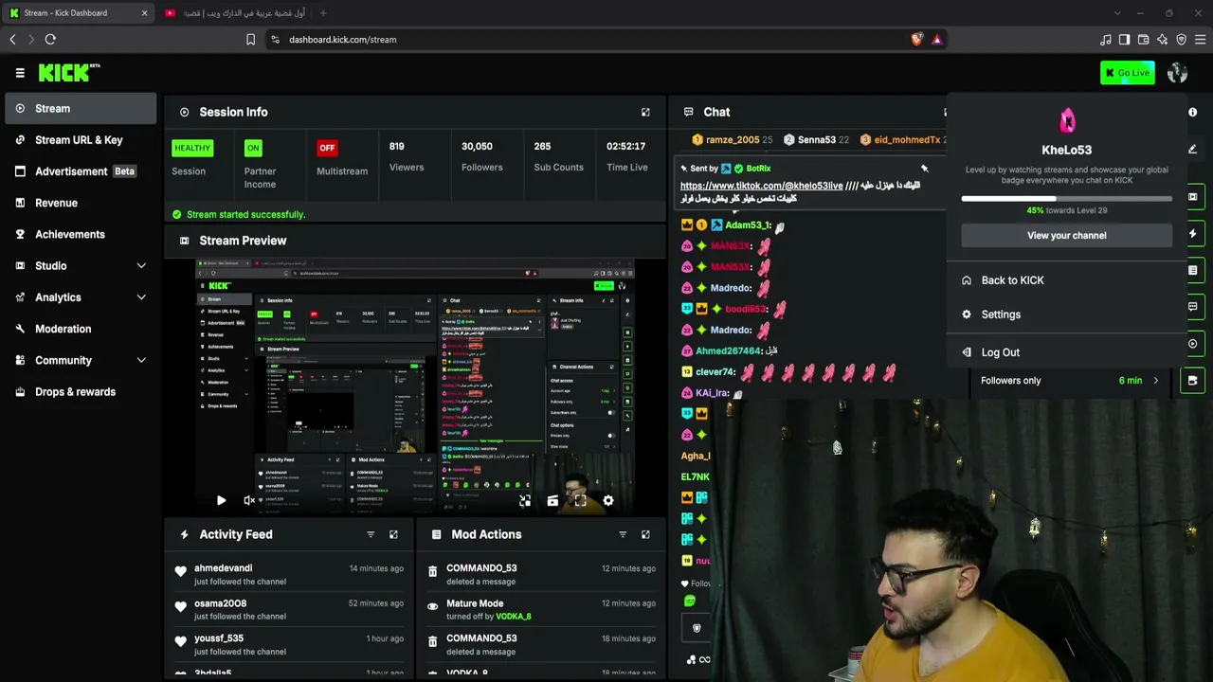Open the Advertisement page
Screen dimensions: 1213x682
click(81, 171)
